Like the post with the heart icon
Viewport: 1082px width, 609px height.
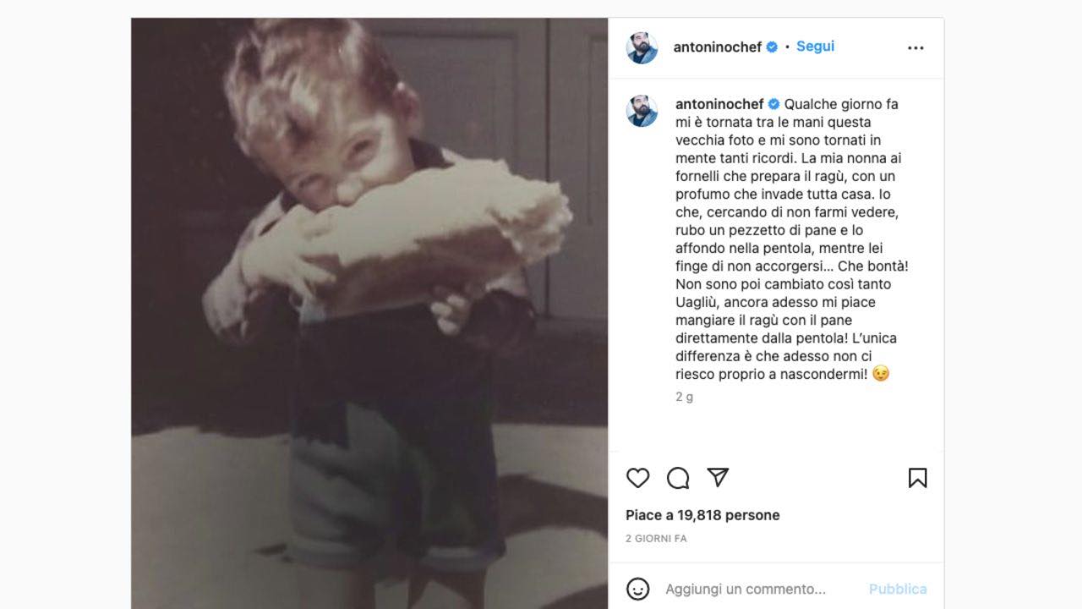637,478
